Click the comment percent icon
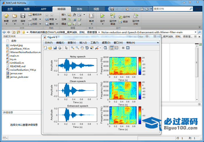The height and width of the screenshot is (142, 204). pos(70,19)
